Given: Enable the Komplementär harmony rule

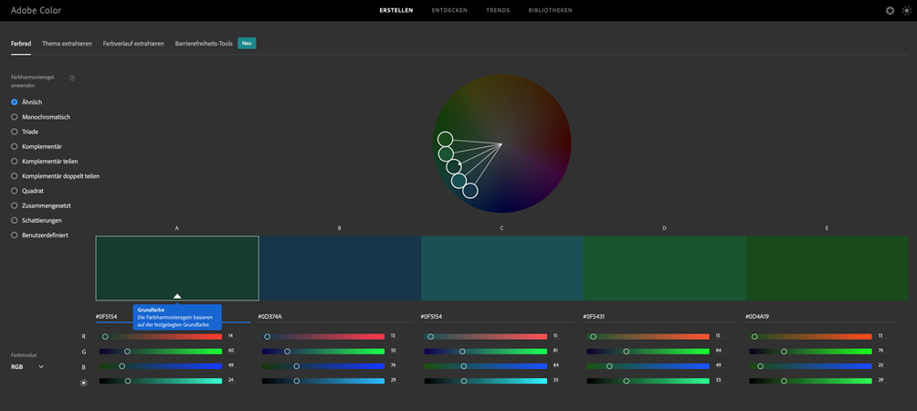Looking at the screenshot, I should (x=15, y=146).
